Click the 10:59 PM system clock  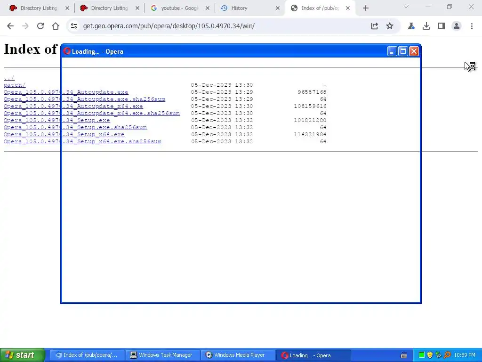point(465,355)
